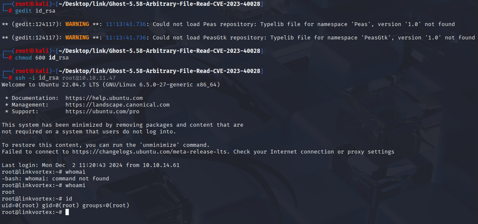Click the 'gedit id_rsa' command text

(35, 10)
